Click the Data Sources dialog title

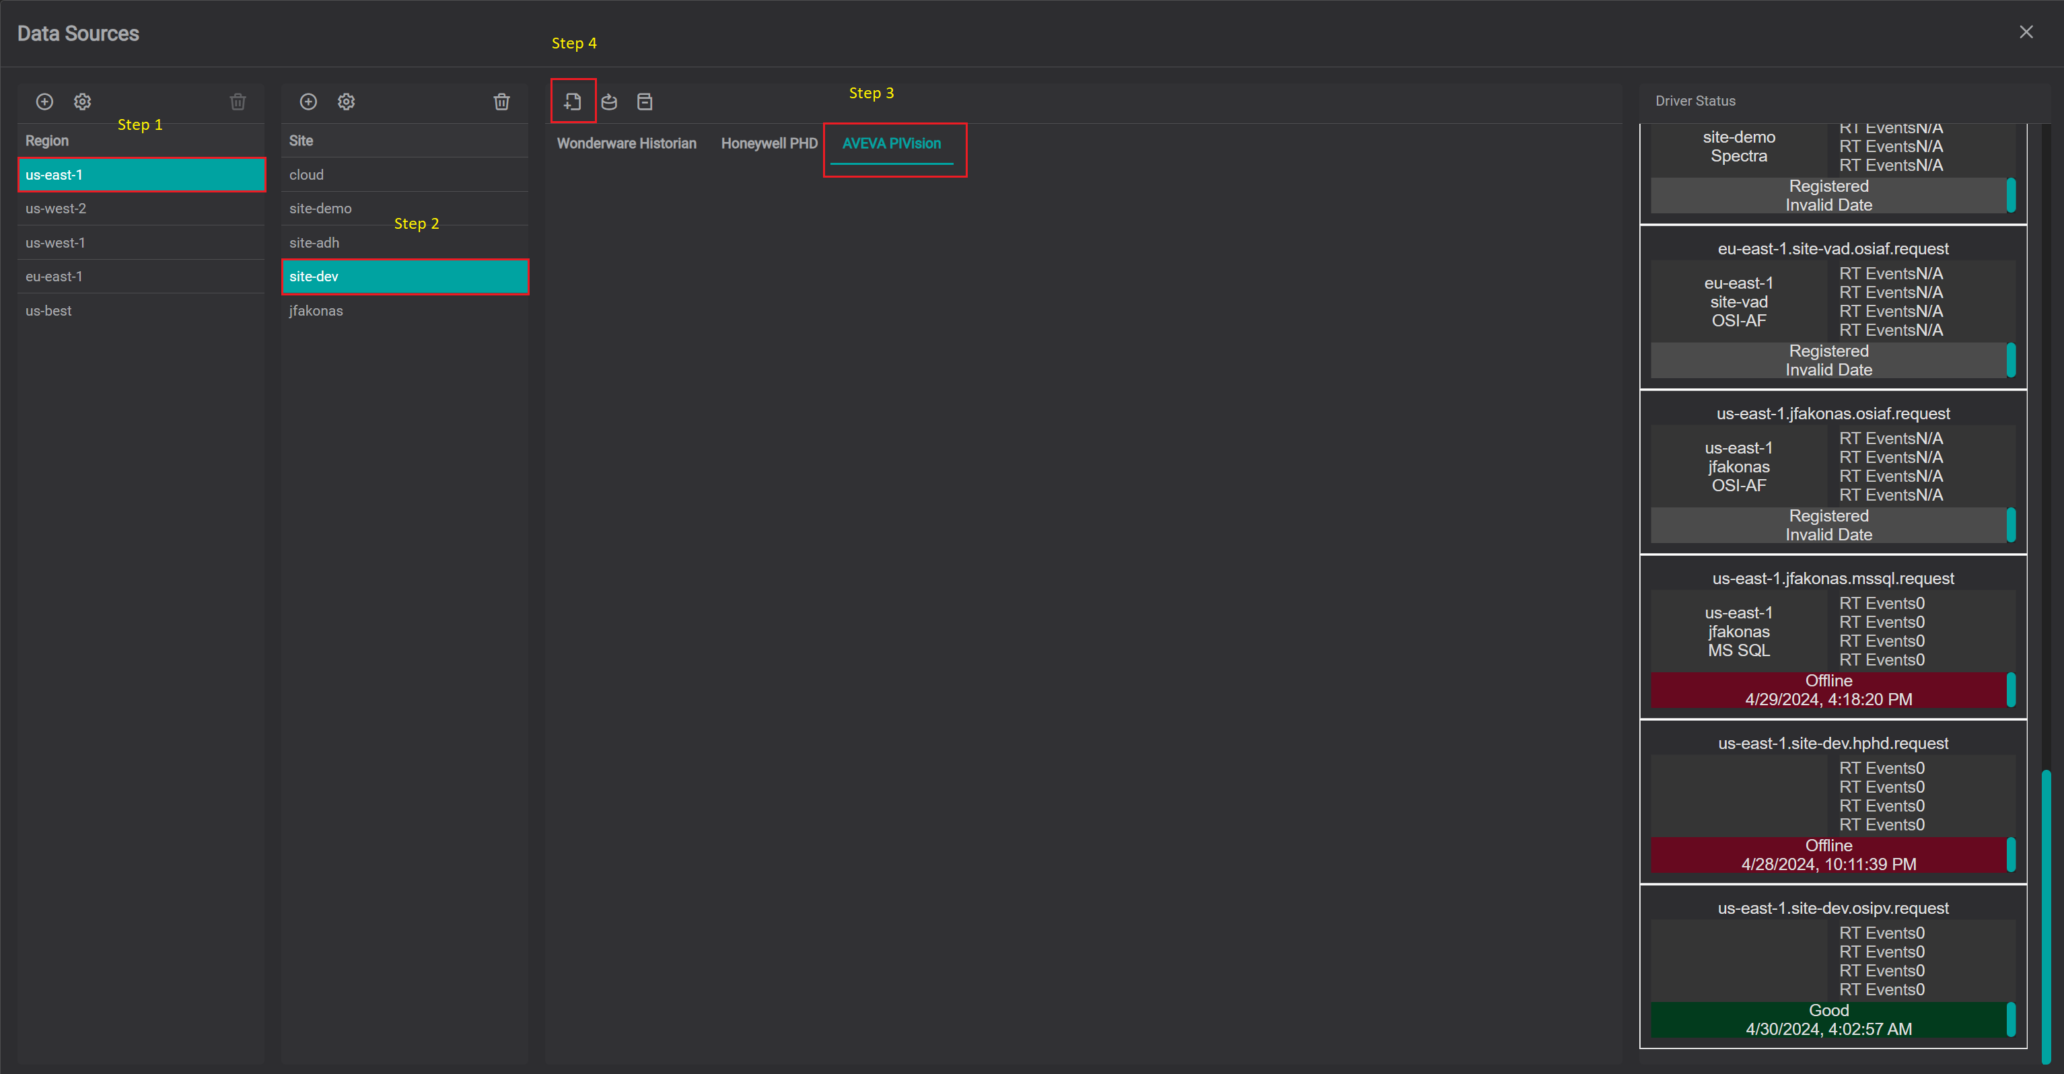(79, 34)
